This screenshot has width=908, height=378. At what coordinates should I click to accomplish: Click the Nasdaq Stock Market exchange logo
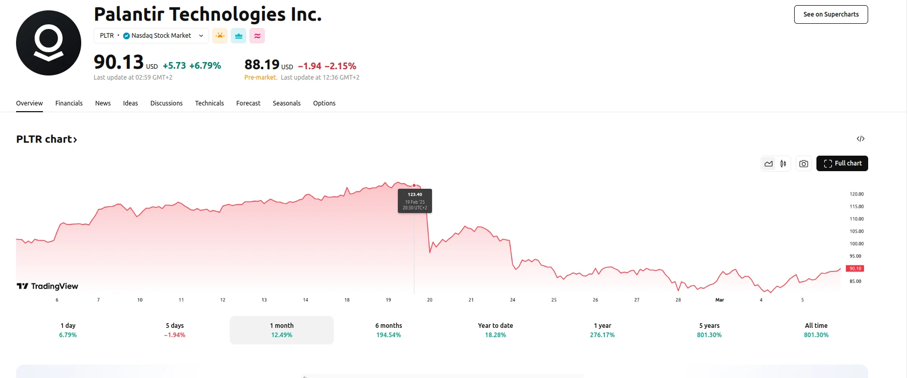pyautogui.click(x=126, y=35)
